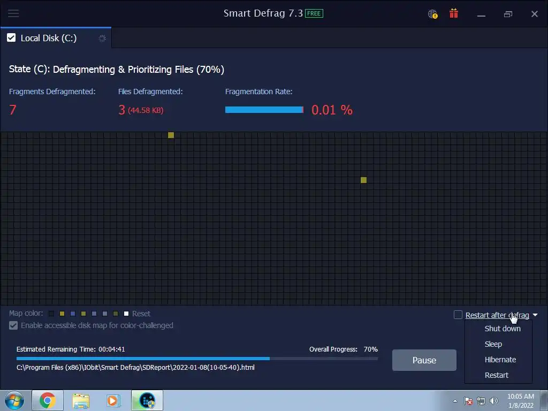Screen dimensions: 548x411
Task: Click the Smart Defrag taskbar icon
Action: (x=147, y=400)
